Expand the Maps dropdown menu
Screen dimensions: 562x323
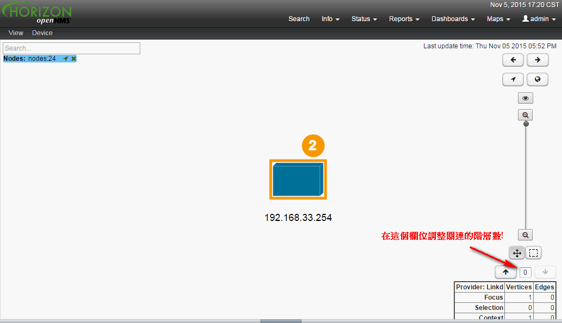pos(498,19)
